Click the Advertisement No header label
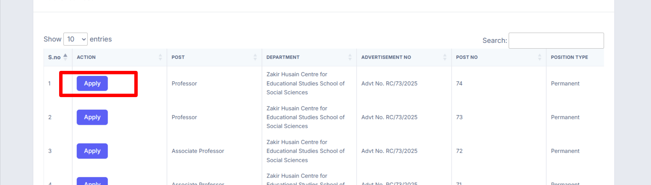 [x=386, y=57]
